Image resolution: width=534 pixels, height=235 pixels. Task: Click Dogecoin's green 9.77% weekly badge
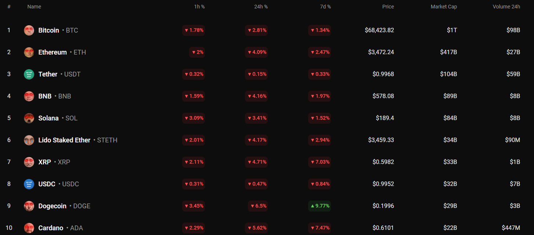(320, 206)
